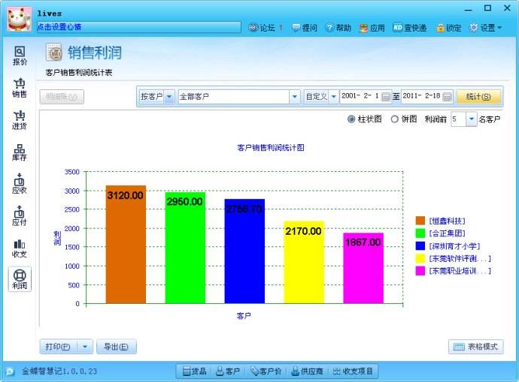
Task: Select the 利润 profit sidebar icon
Action: pos(20,279)
